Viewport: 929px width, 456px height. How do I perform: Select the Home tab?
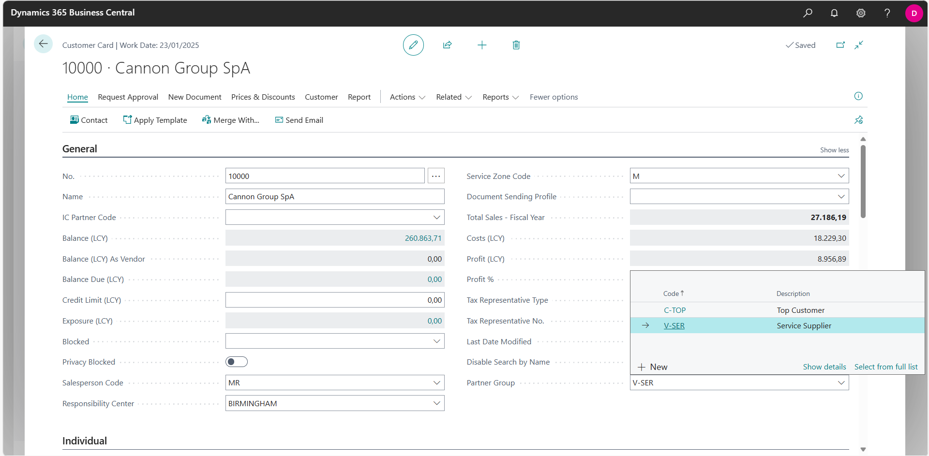77,97
